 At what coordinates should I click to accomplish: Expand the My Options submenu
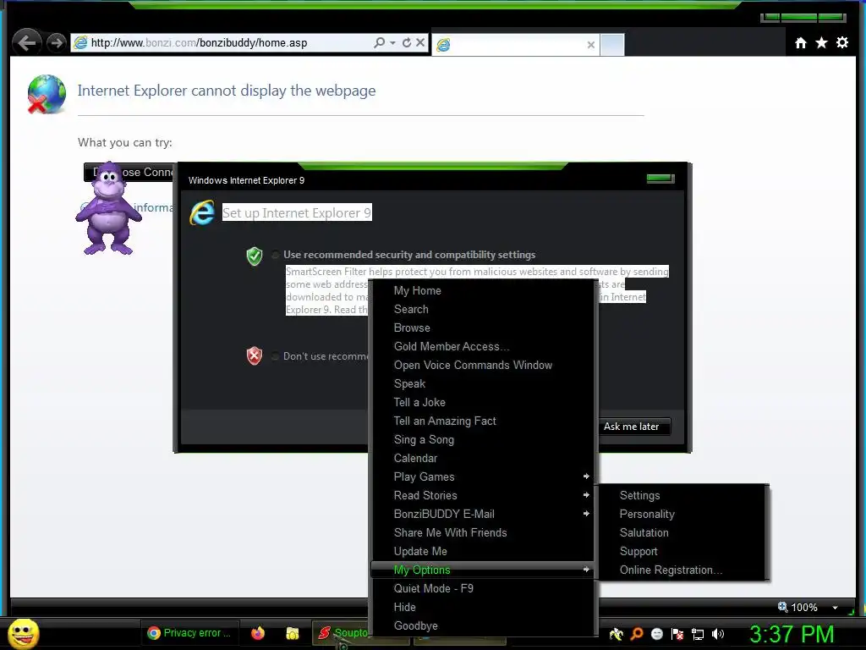(x=482, y=570)
